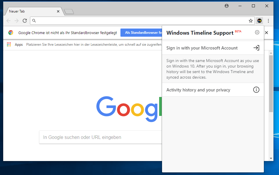This screenshot has height=175, width=279.
Task: Click the privacy info circle icon
Action: 256,90
